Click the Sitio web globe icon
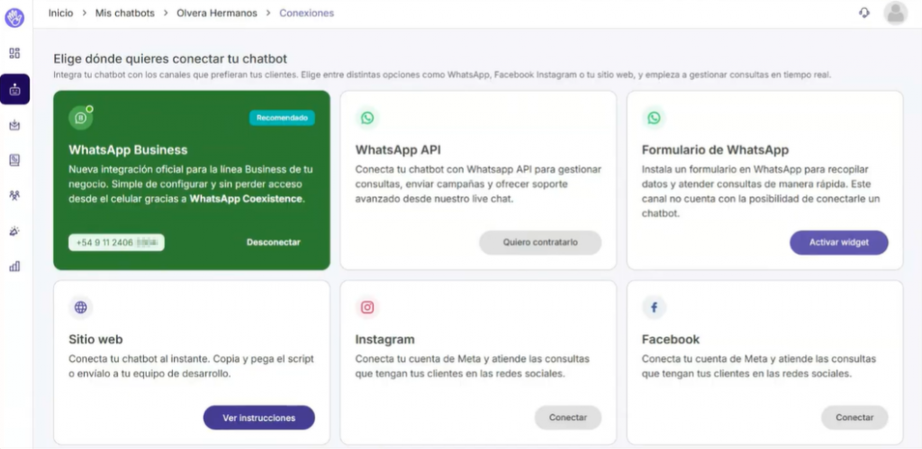This screenshot has width=922, height=449. [x=80, y=308]
